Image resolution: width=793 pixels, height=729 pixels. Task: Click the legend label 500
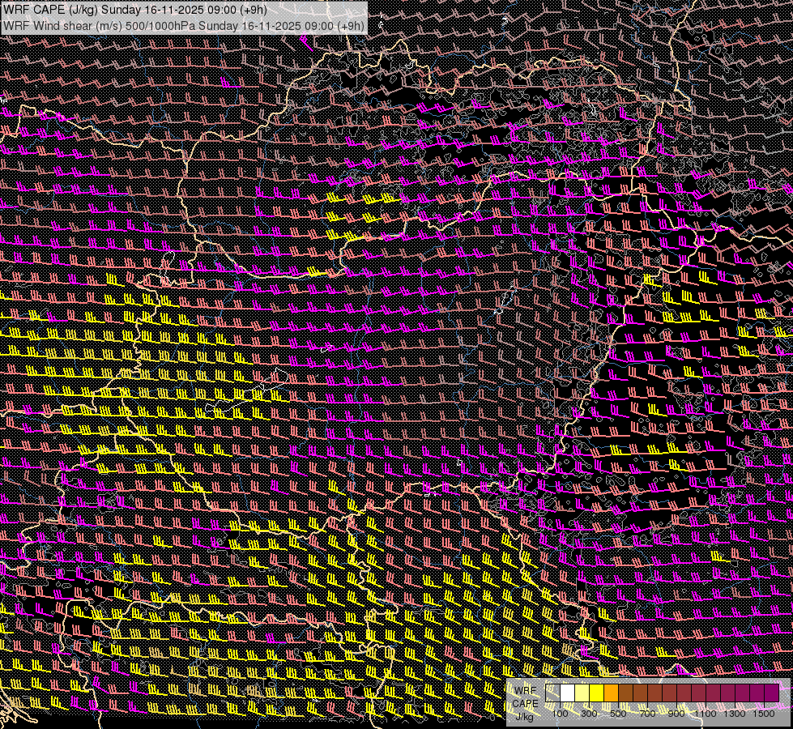point(618,714)
